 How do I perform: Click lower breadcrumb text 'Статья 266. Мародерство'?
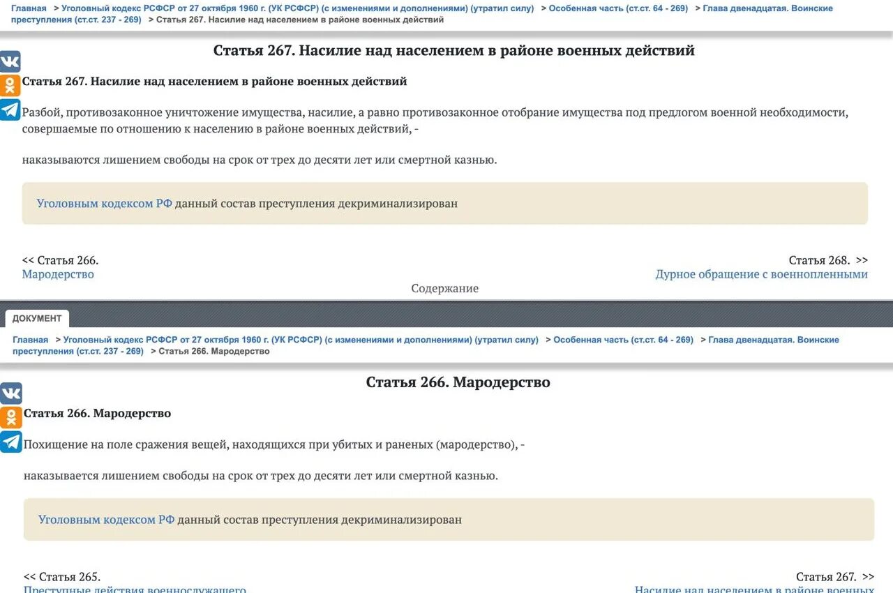tap(214, 351)
